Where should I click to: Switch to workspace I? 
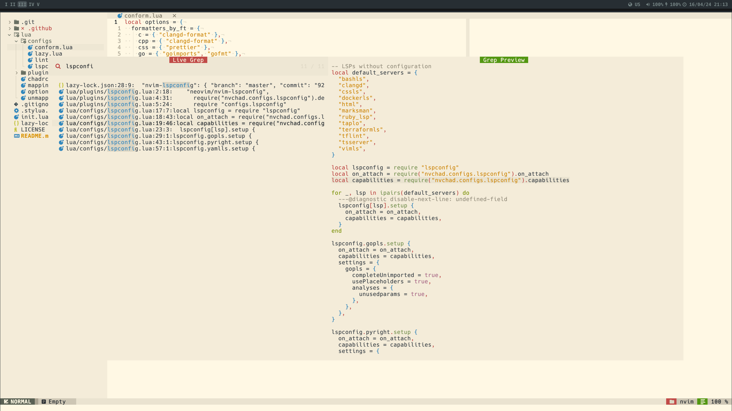click(6, 4)
